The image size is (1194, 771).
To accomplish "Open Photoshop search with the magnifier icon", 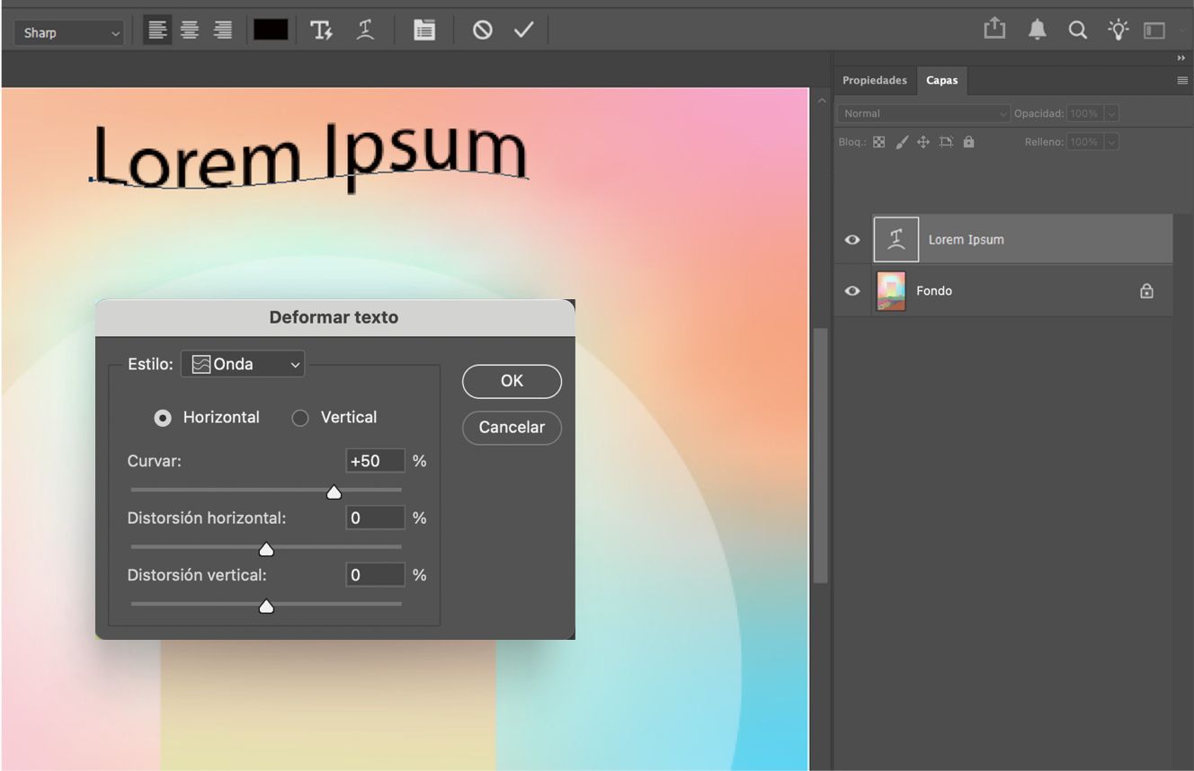I will click(x=1077, y=29).
